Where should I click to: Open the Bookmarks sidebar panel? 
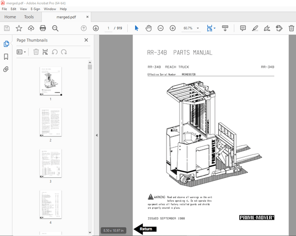click(6, 57)
